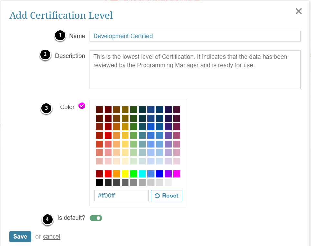311x246 pixels.
Task: Save the certification level
Action: coord(20,236)
